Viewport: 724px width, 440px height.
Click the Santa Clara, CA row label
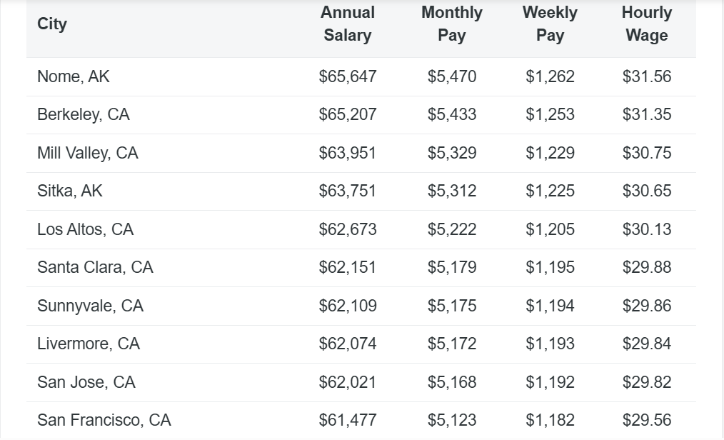tap(95, 268)
